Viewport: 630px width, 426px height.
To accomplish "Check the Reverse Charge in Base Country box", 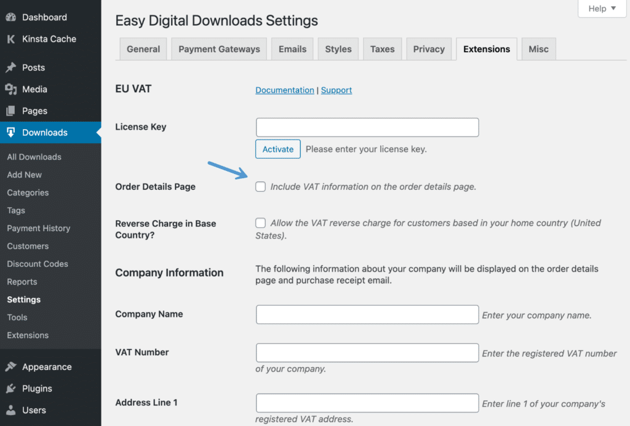I will click(x=261, y=223).
